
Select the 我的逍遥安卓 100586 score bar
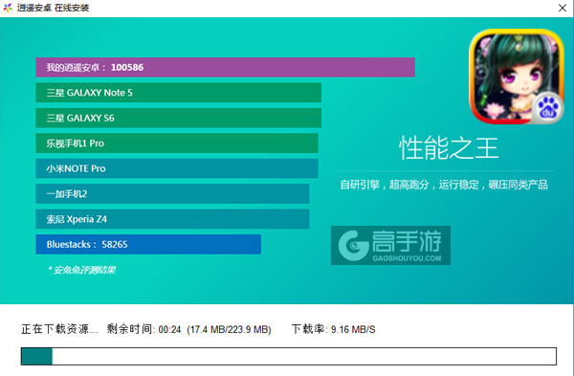[x=225, y=67]
